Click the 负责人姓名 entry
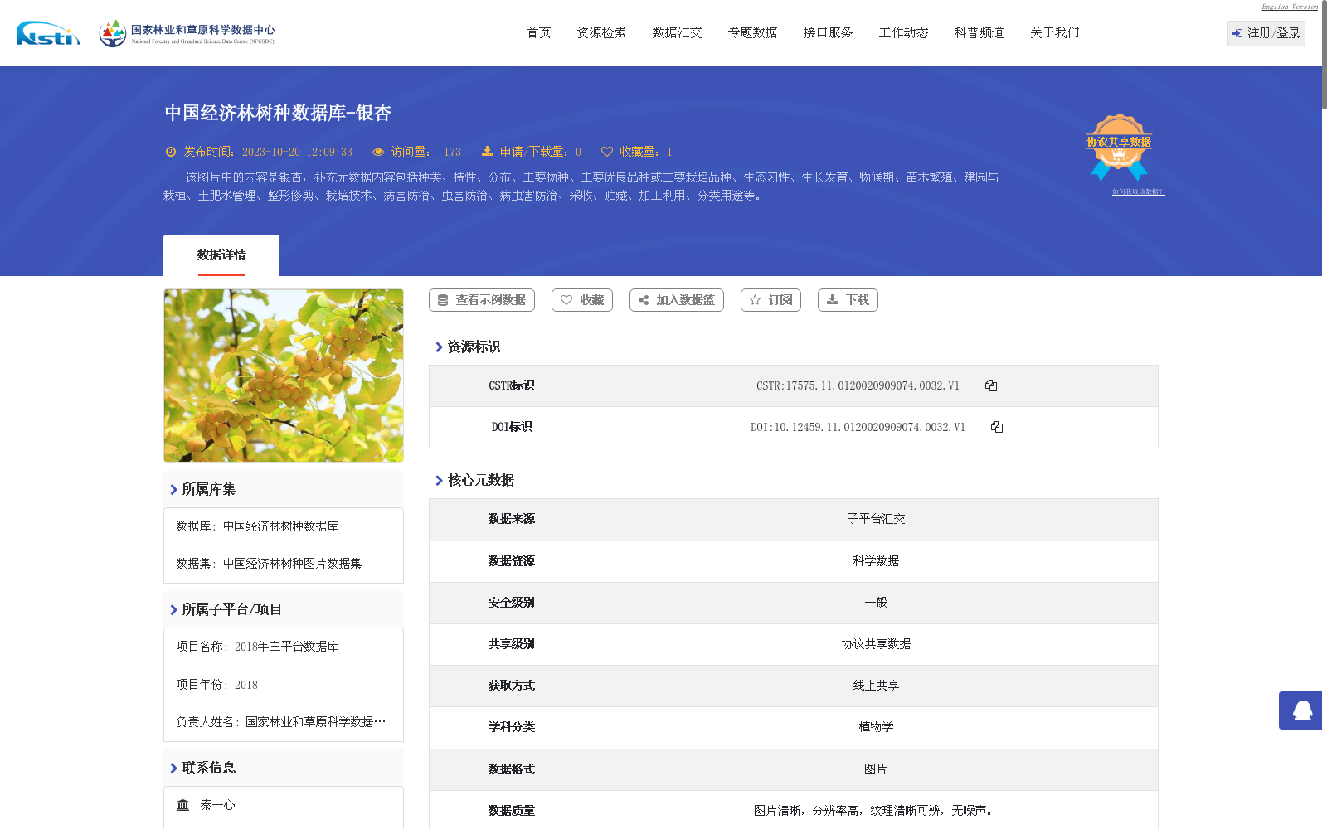 pyautogui.click(x=281, y=722)
